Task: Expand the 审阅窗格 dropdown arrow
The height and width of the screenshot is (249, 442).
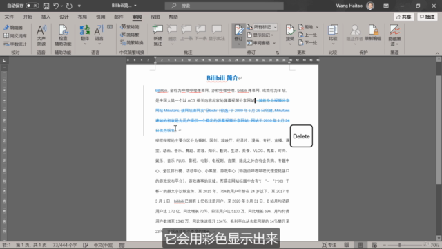Action: [x=274, y=43]
